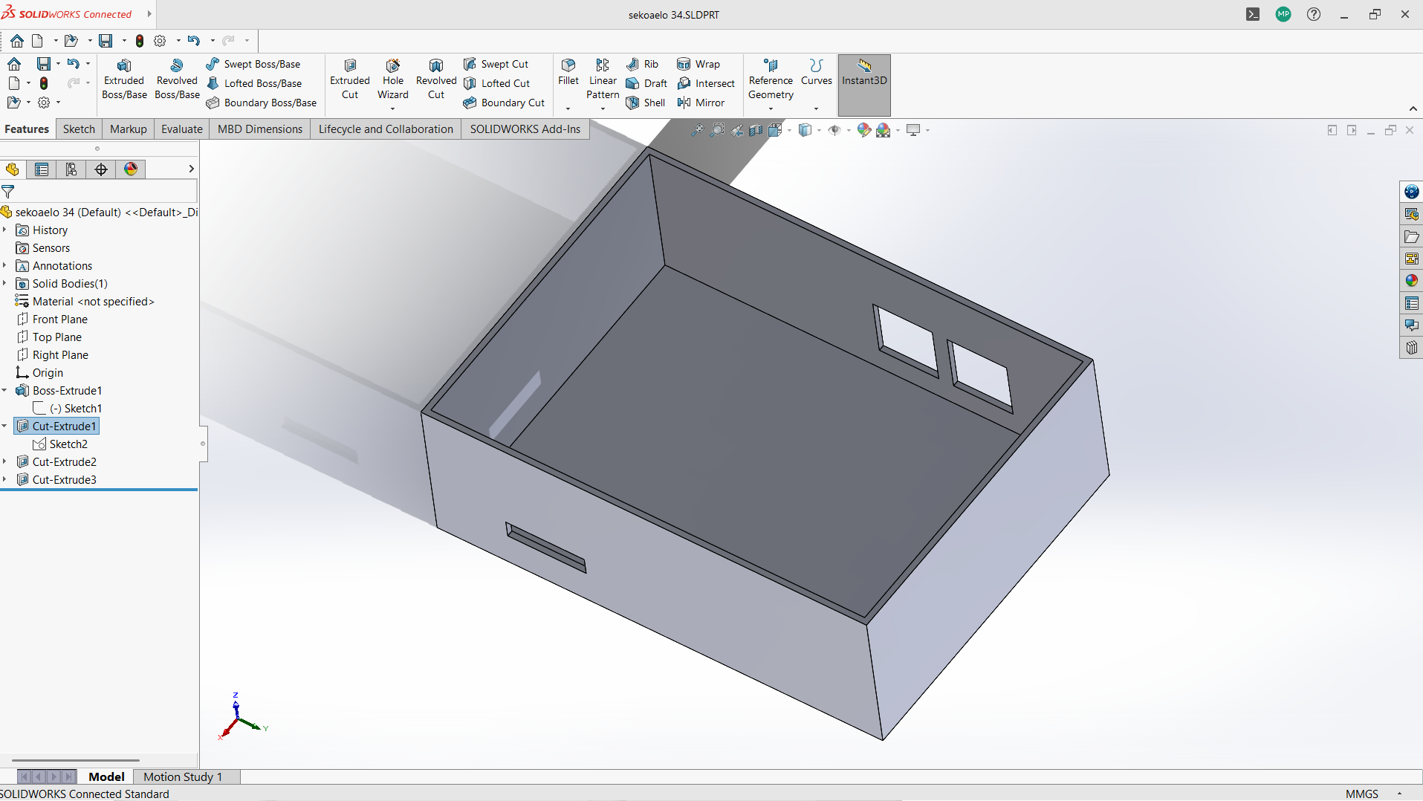Image resolution: width=1423 pixels, height=801 pixels.
Task: Toggle Instant3D mode
Action: point(864,84)
